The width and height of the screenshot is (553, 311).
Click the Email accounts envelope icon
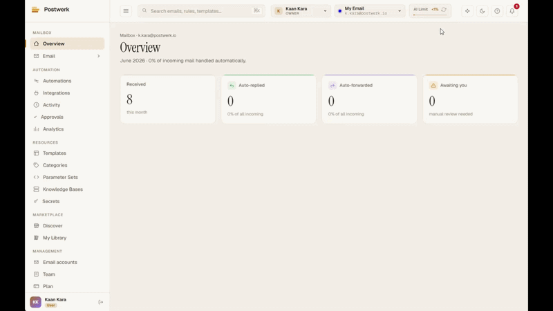(x=37, y=263)
